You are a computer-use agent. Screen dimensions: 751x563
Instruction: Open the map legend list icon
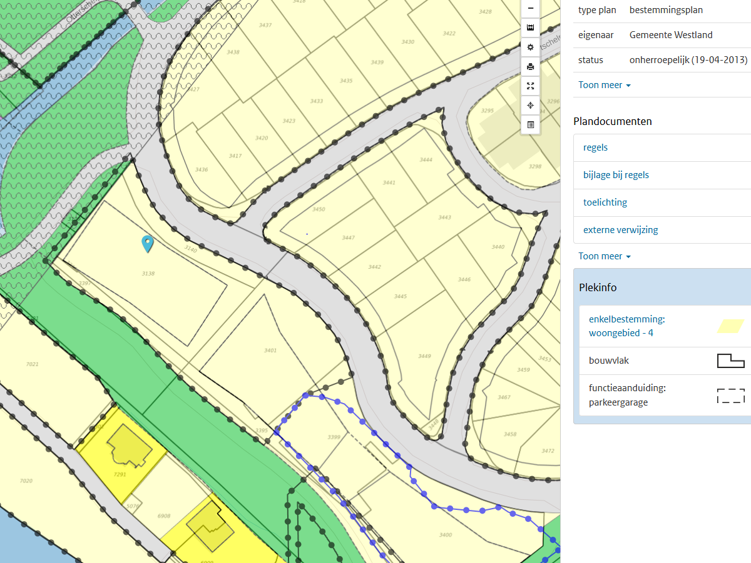pyautogui.click(x=531, y=124)
